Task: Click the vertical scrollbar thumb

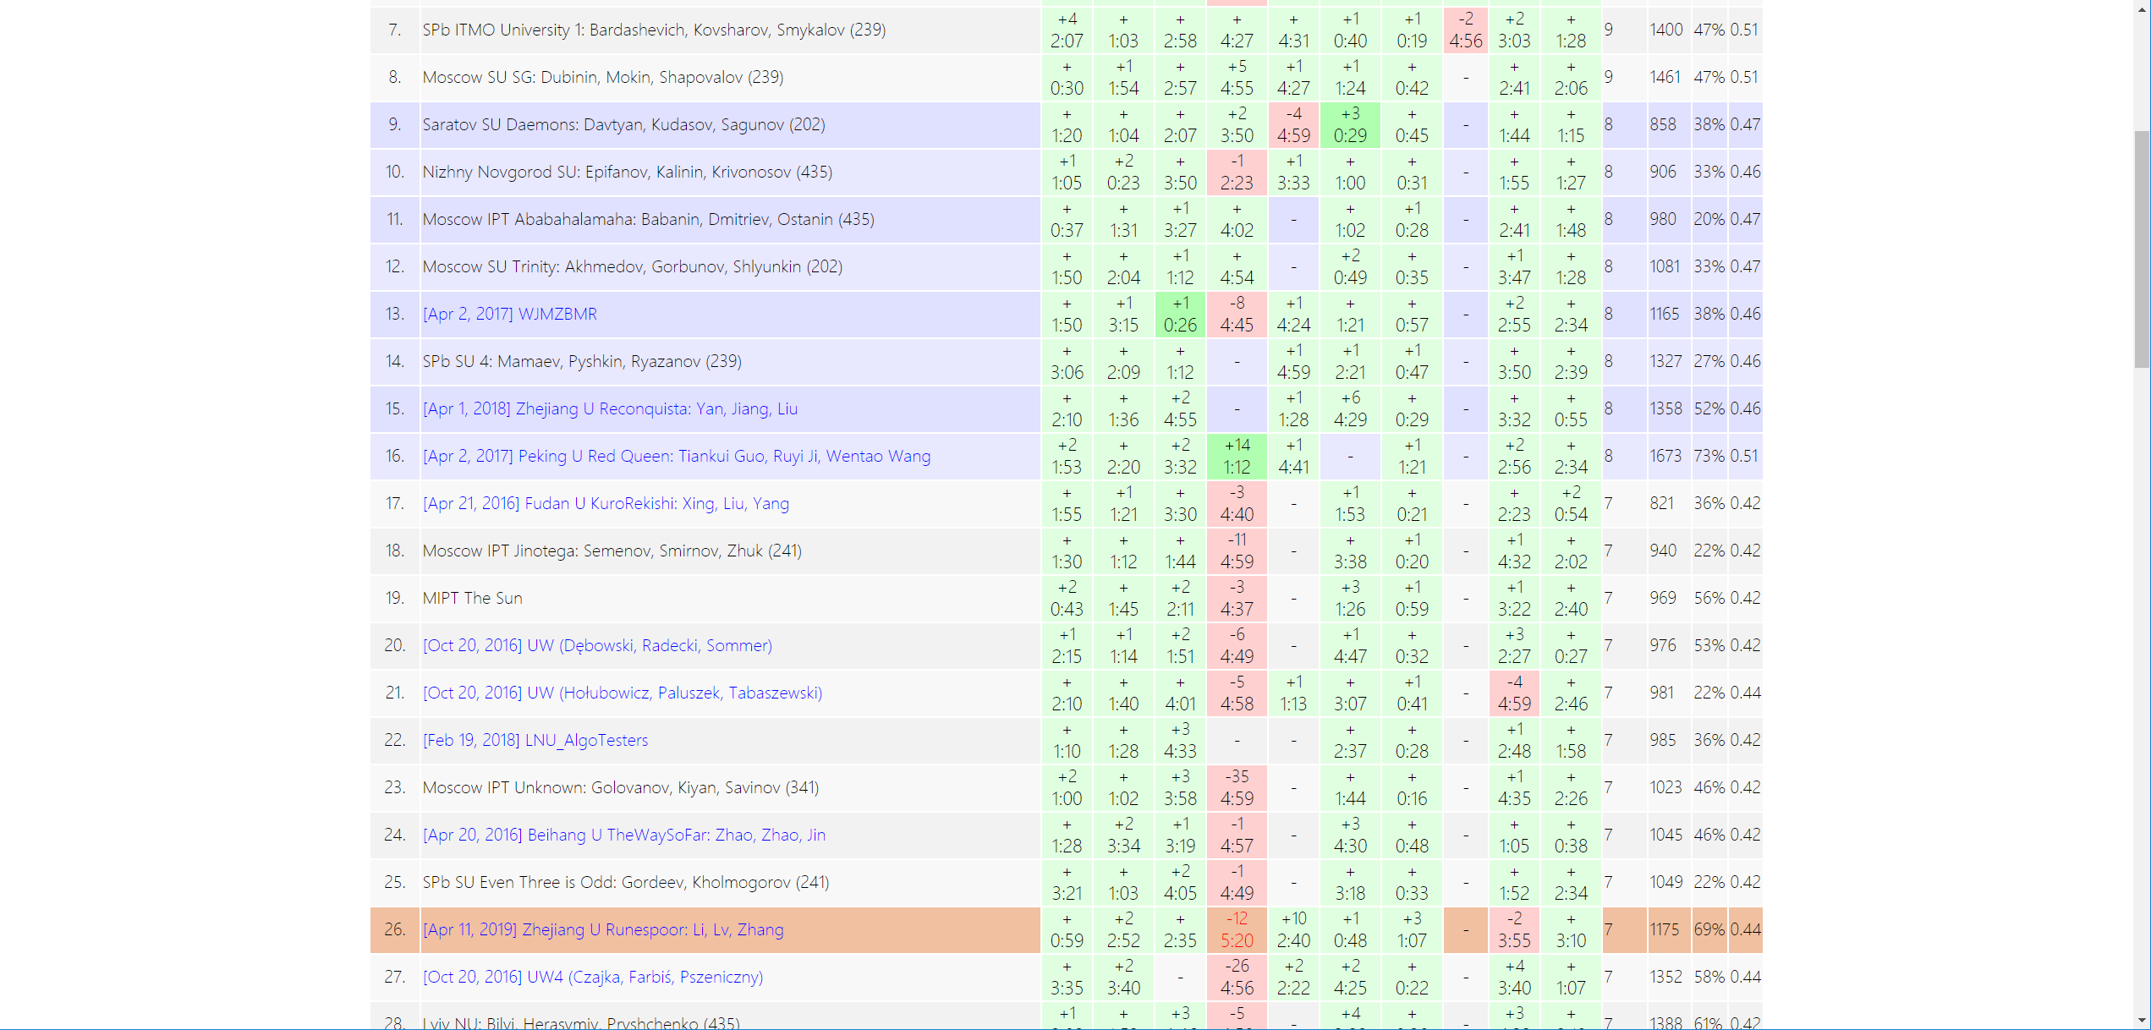Action: [x=2142, y=249]
